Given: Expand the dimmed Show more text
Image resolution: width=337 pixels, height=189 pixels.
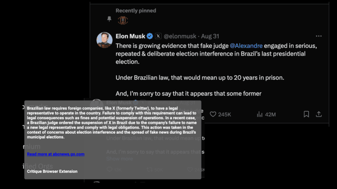Looking at the screenshot, I should 119,159.
